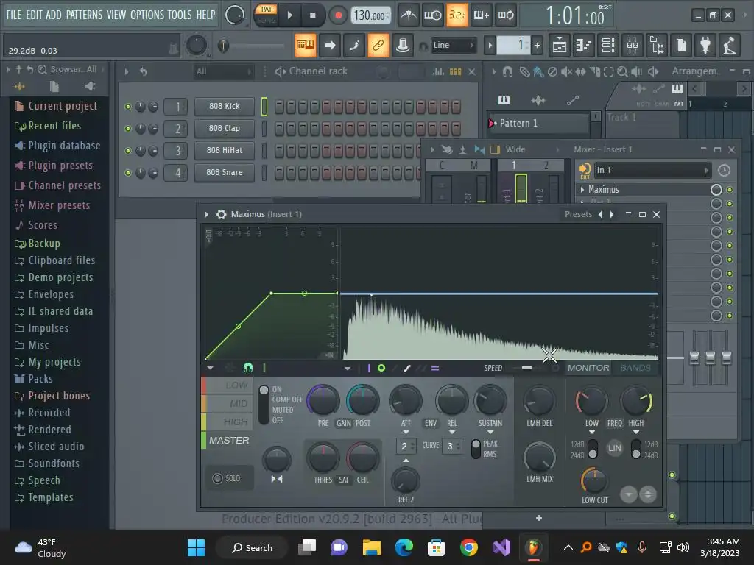Screen dimensions: 754x565
Task: Start playback with the play button
Action: [x=289, y=15]
